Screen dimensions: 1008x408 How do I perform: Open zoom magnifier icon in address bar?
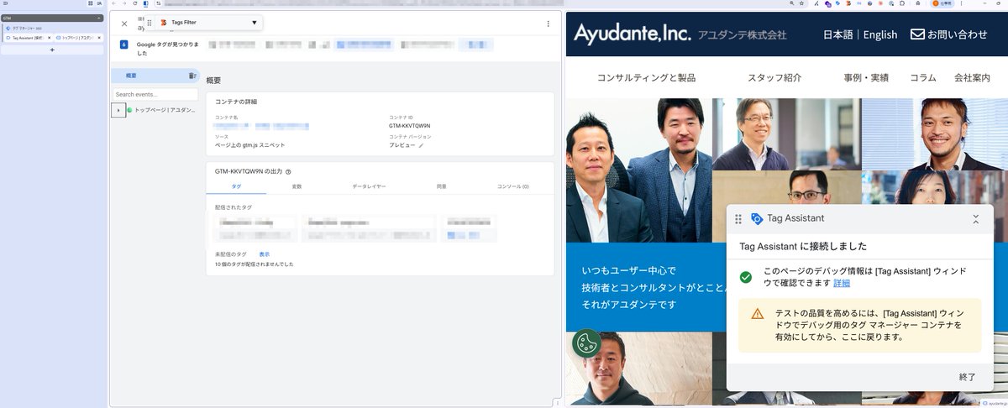click(x=791, y=3)
